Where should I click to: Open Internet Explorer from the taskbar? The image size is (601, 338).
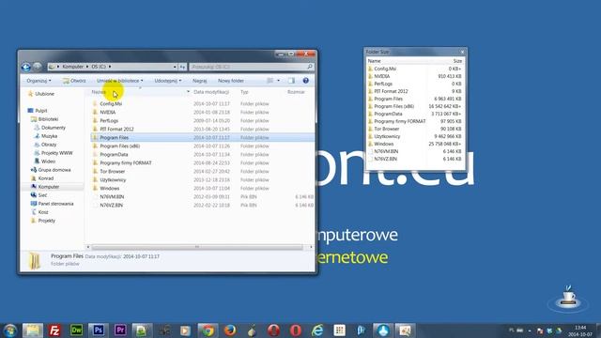click(317, 330)
